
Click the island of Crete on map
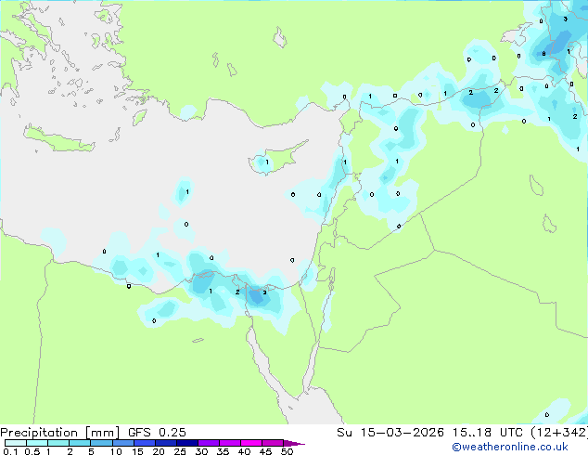[59, 139]
